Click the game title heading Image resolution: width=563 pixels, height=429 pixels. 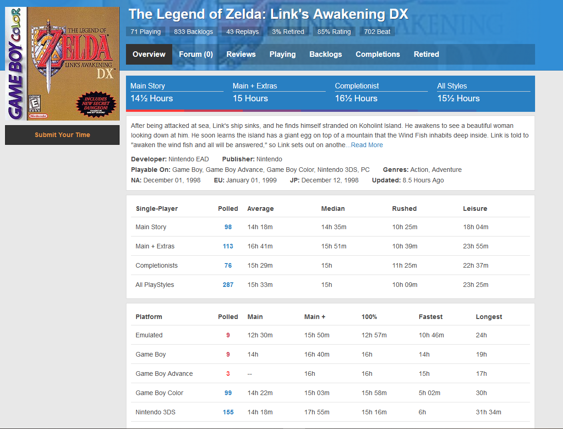click(268, 14)
